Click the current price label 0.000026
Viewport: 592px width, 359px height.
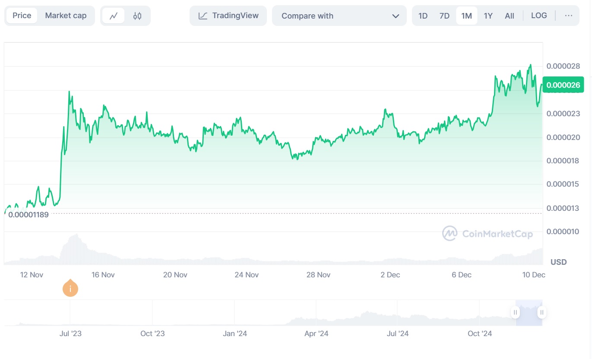pyautogui.click(x=563, y=85)
